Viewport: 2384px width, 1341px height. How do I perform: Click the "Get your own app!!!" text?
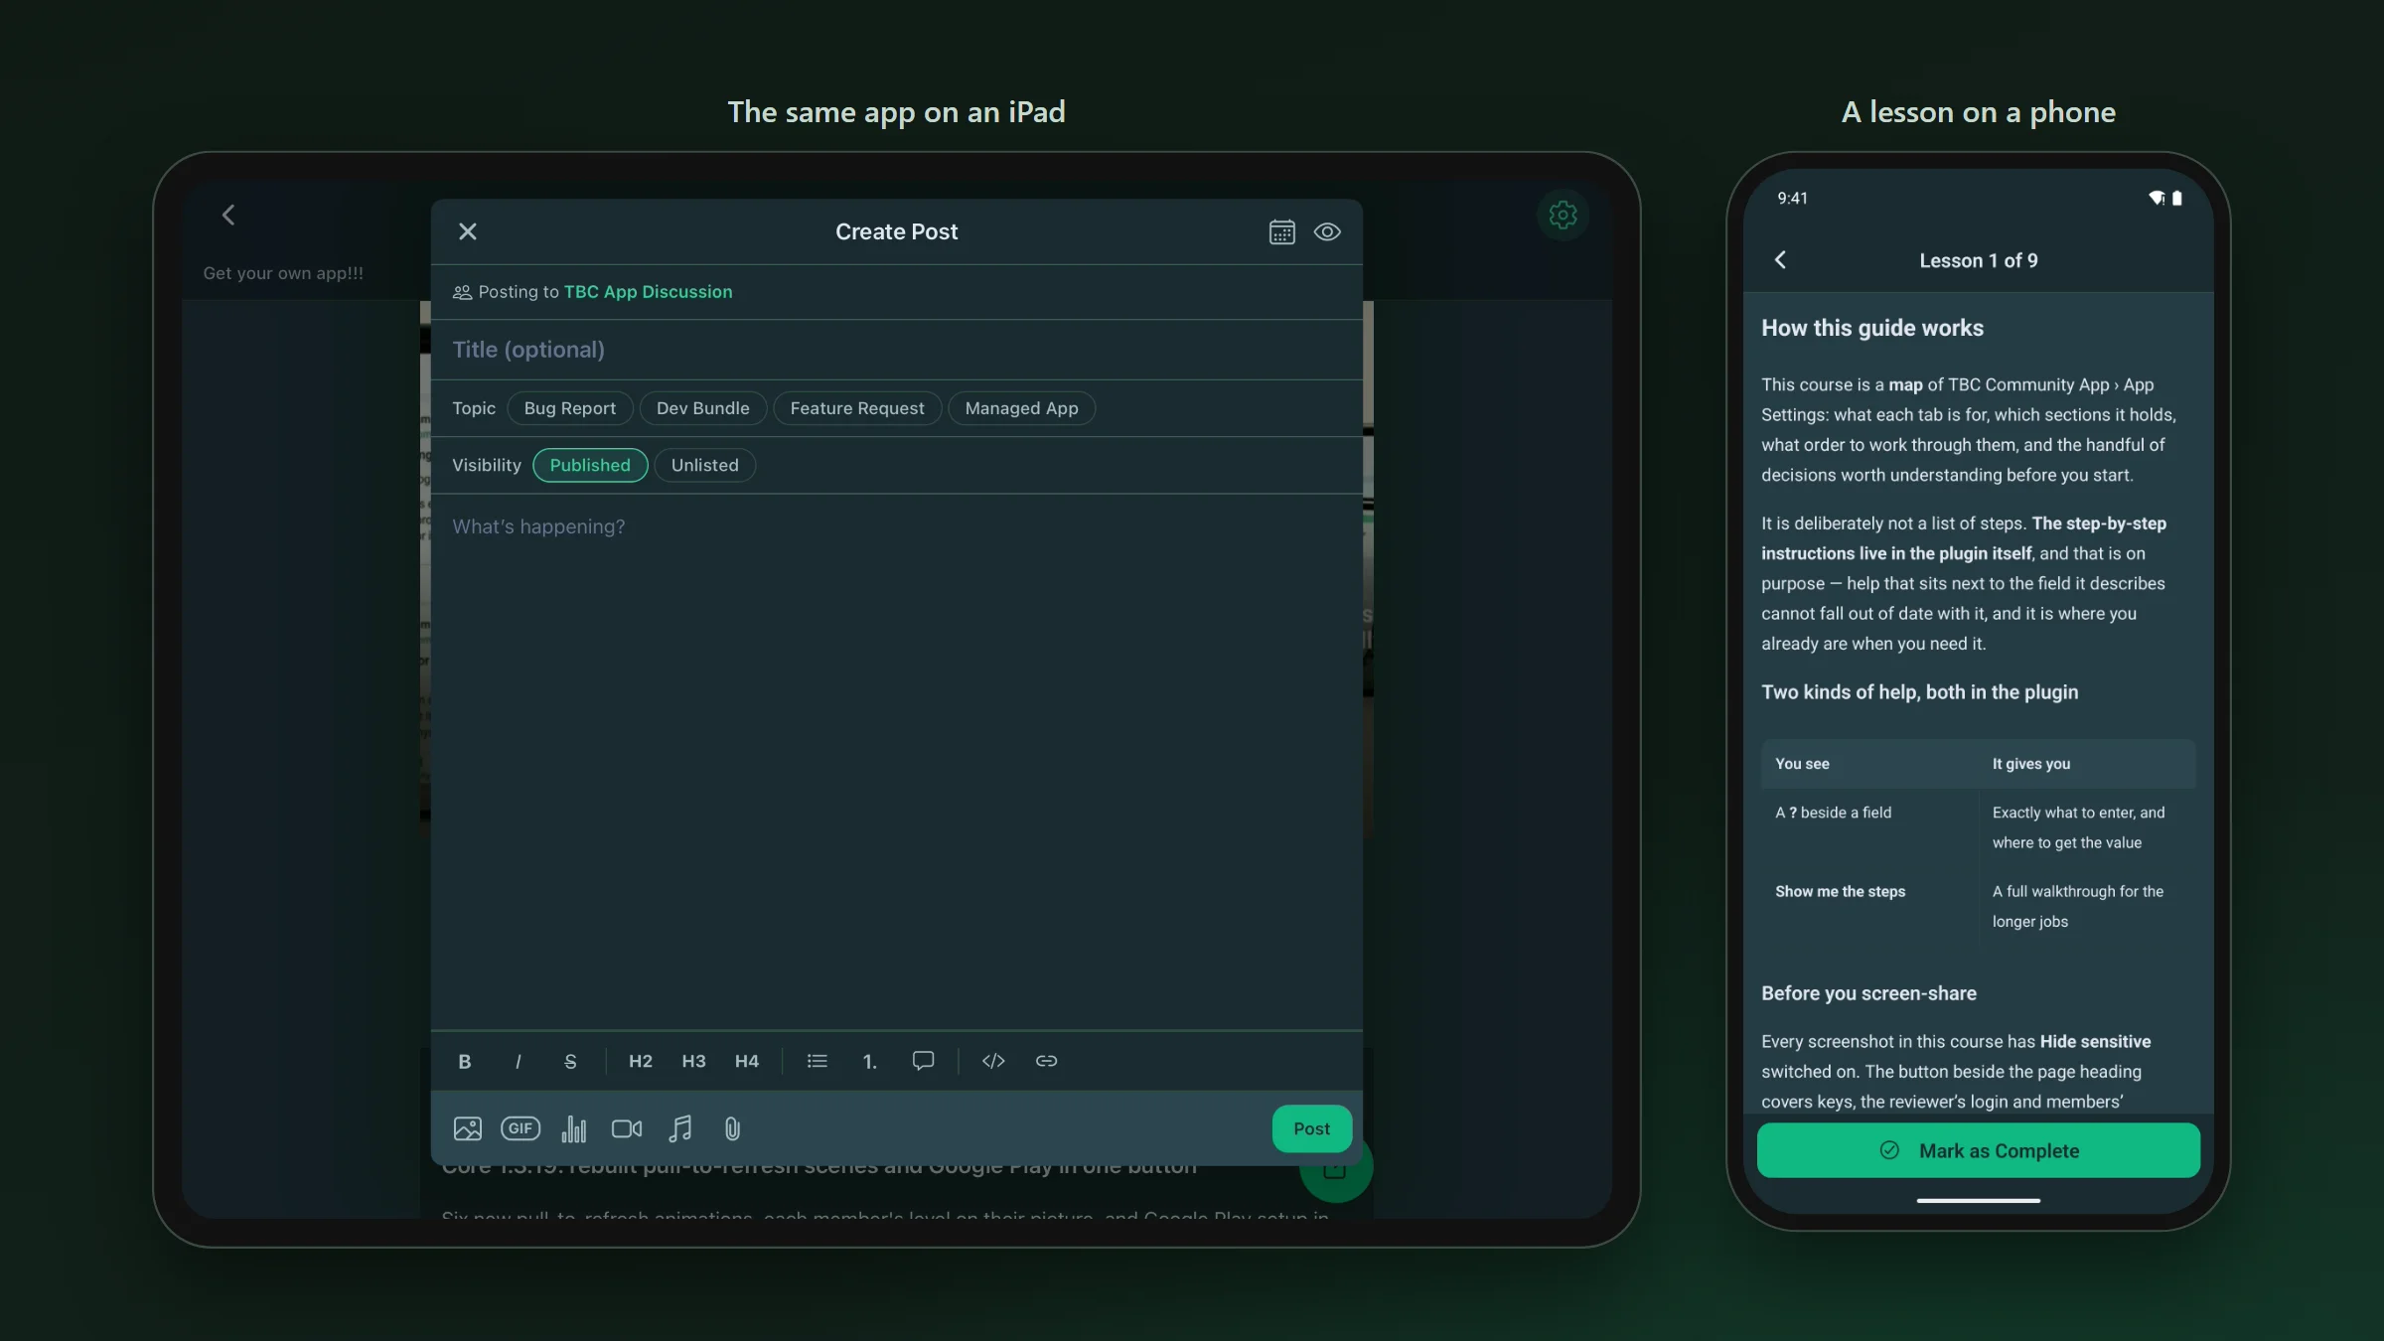pyautogui.click(x=283, y=273)
